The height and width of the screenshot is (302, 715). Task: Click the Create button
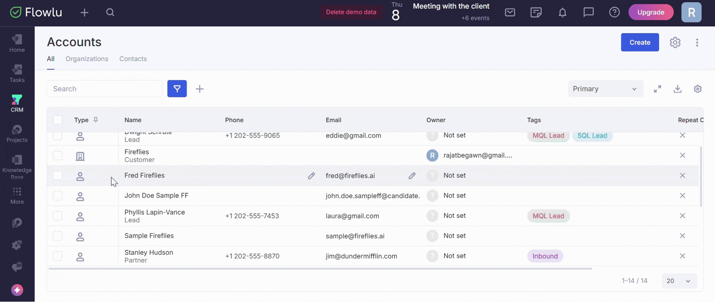640,42
